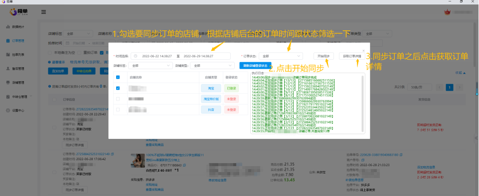Click the 设置中心 gear icon
This screenshot has height=196, width=479.
point(8,110)
